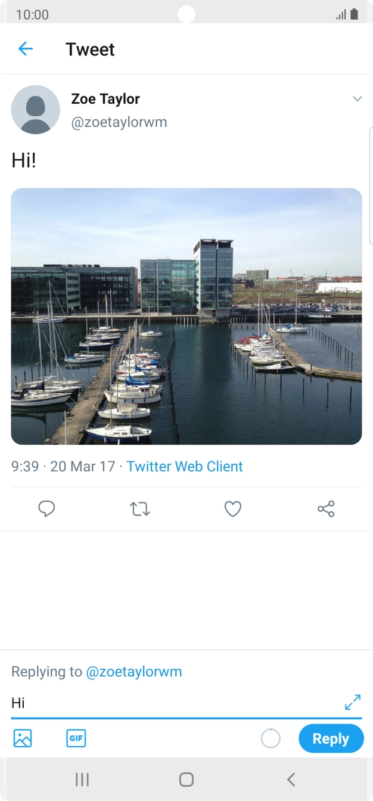Screen dimensions: 373x801
Task: Tap the @zoetaylorwm mention in Replying to
Action: pyautogui.click(x=134, y=672)
